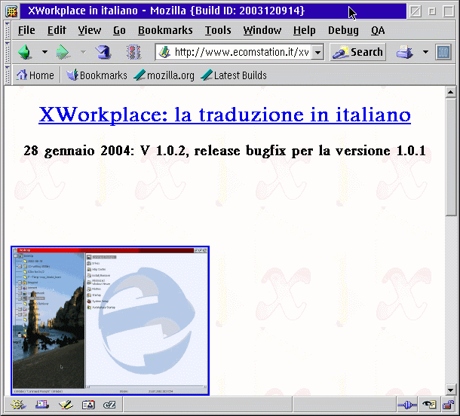Open the Tools menu
The height and width of the screenshot is (416, 460).
pos(218,30)
